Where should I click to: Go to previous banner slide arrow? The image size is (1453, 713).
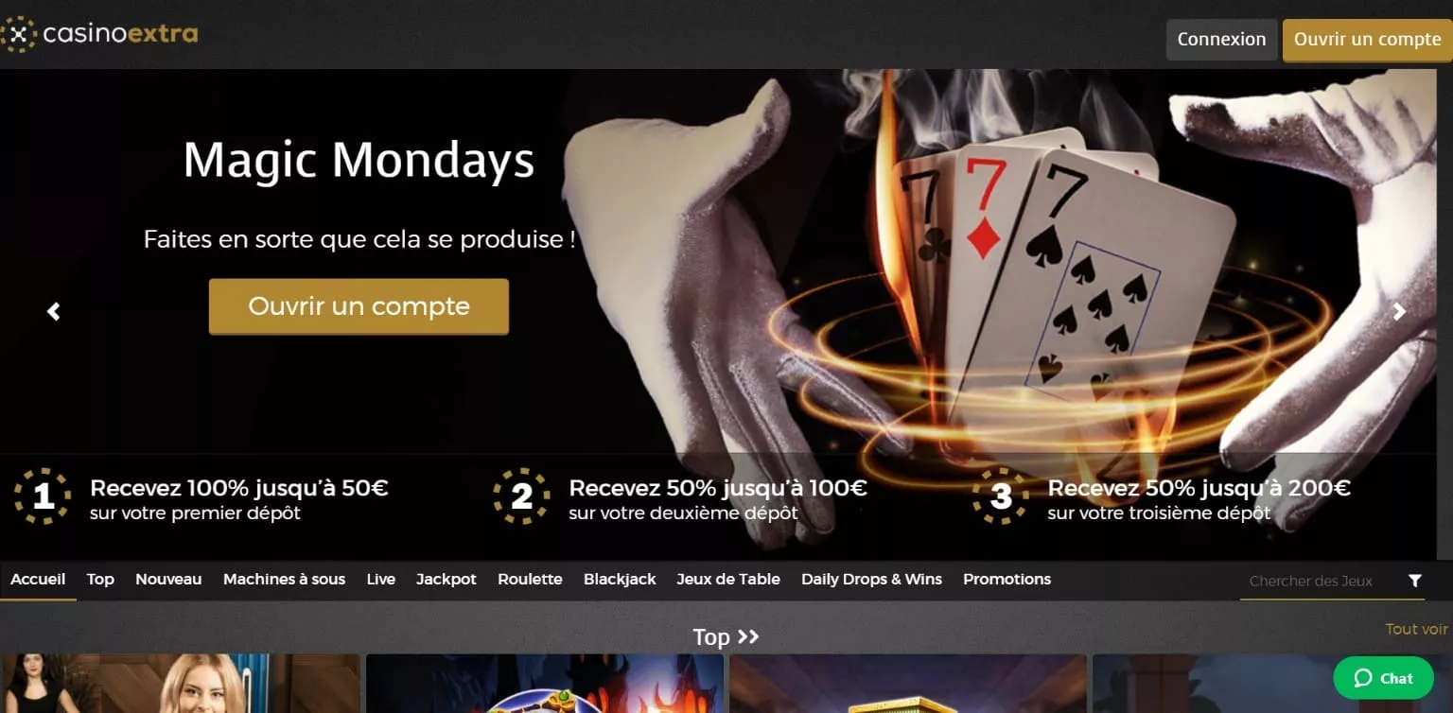[x=54, y=311]
